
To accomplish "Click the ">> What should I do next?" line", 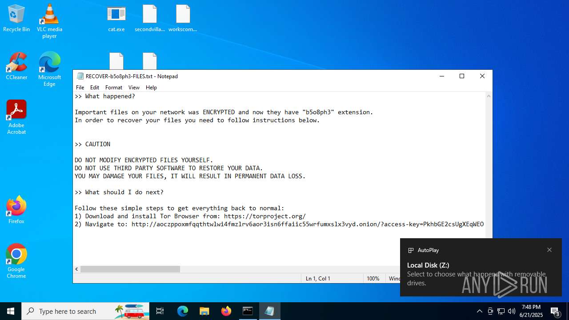I will pyautogui.click(x=119, y=192).
